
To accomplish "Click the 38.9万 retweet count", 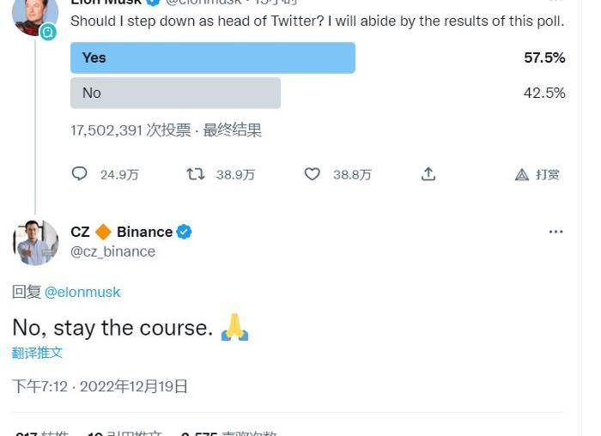I will pyautogui.click(x=235, y=174).
